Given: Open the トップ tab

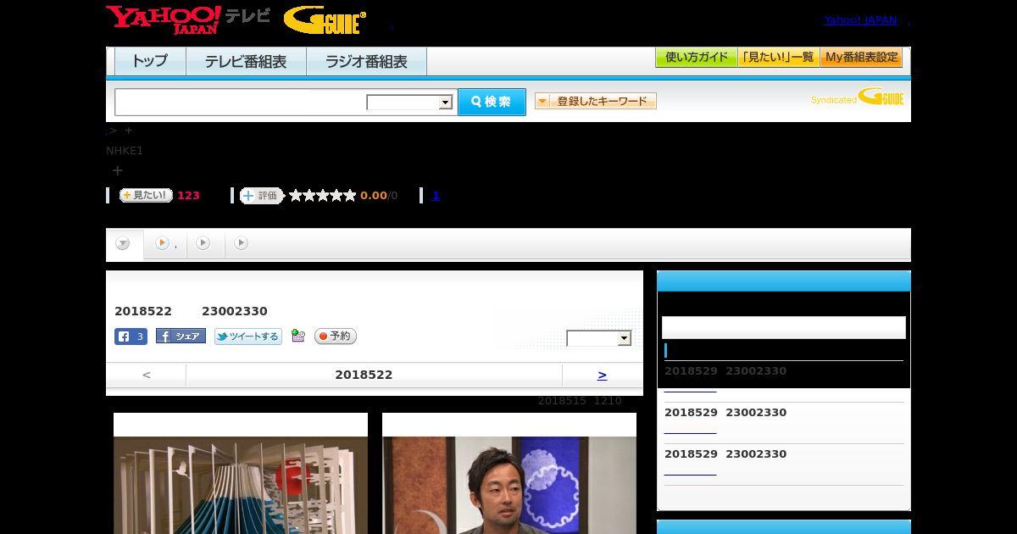Looking at the screenshot, I should (x=150, y=61).
